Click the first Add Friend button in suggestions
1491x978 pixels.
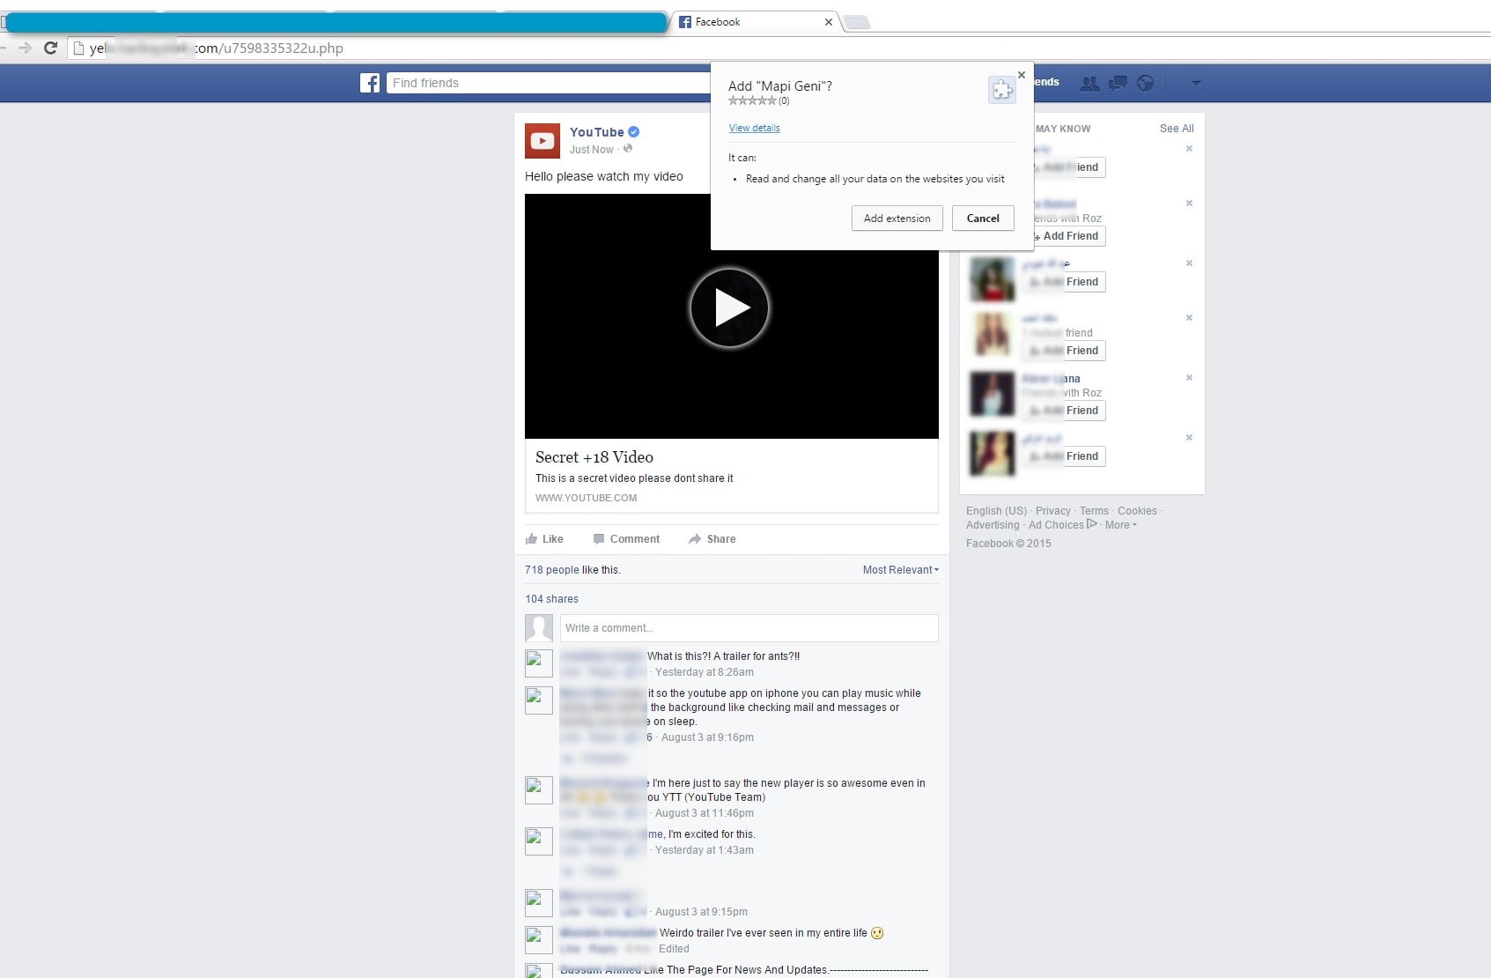coord(1066,167)
